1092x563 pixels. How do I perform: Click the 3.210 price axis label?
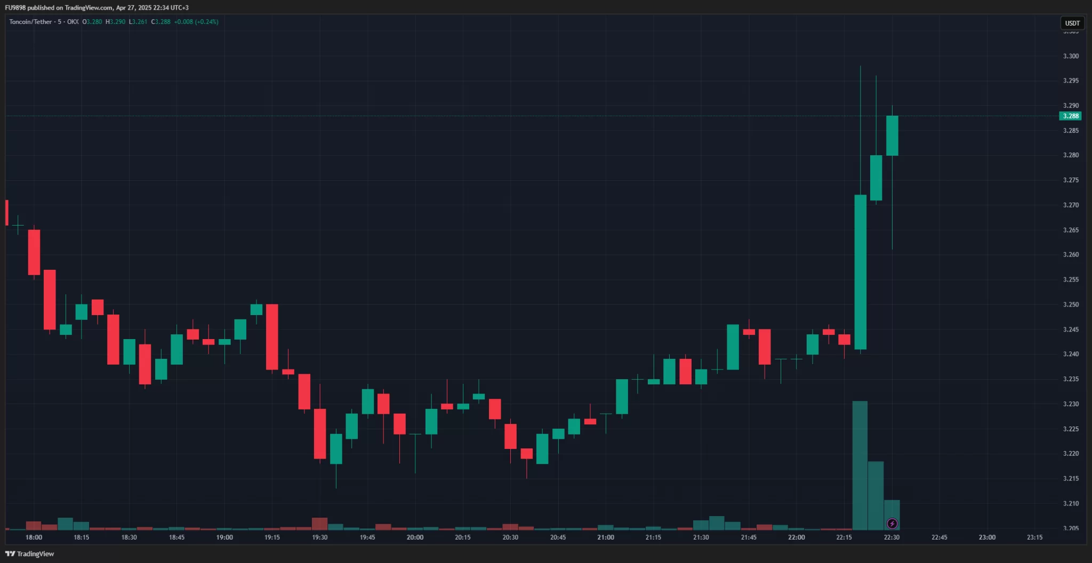(x=1071, y=504)
